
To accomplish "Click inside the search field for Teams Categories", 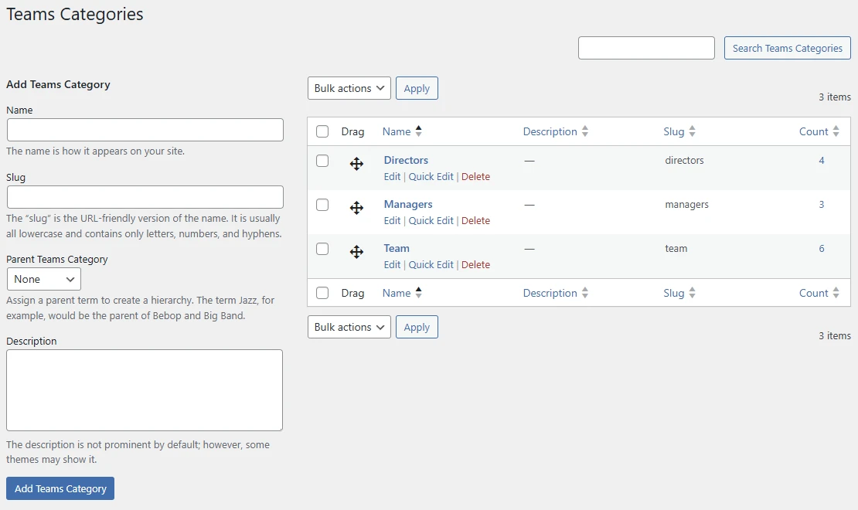I will coord(646,47).
